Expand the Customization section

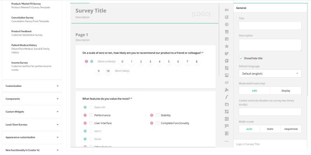click(32, 86)
